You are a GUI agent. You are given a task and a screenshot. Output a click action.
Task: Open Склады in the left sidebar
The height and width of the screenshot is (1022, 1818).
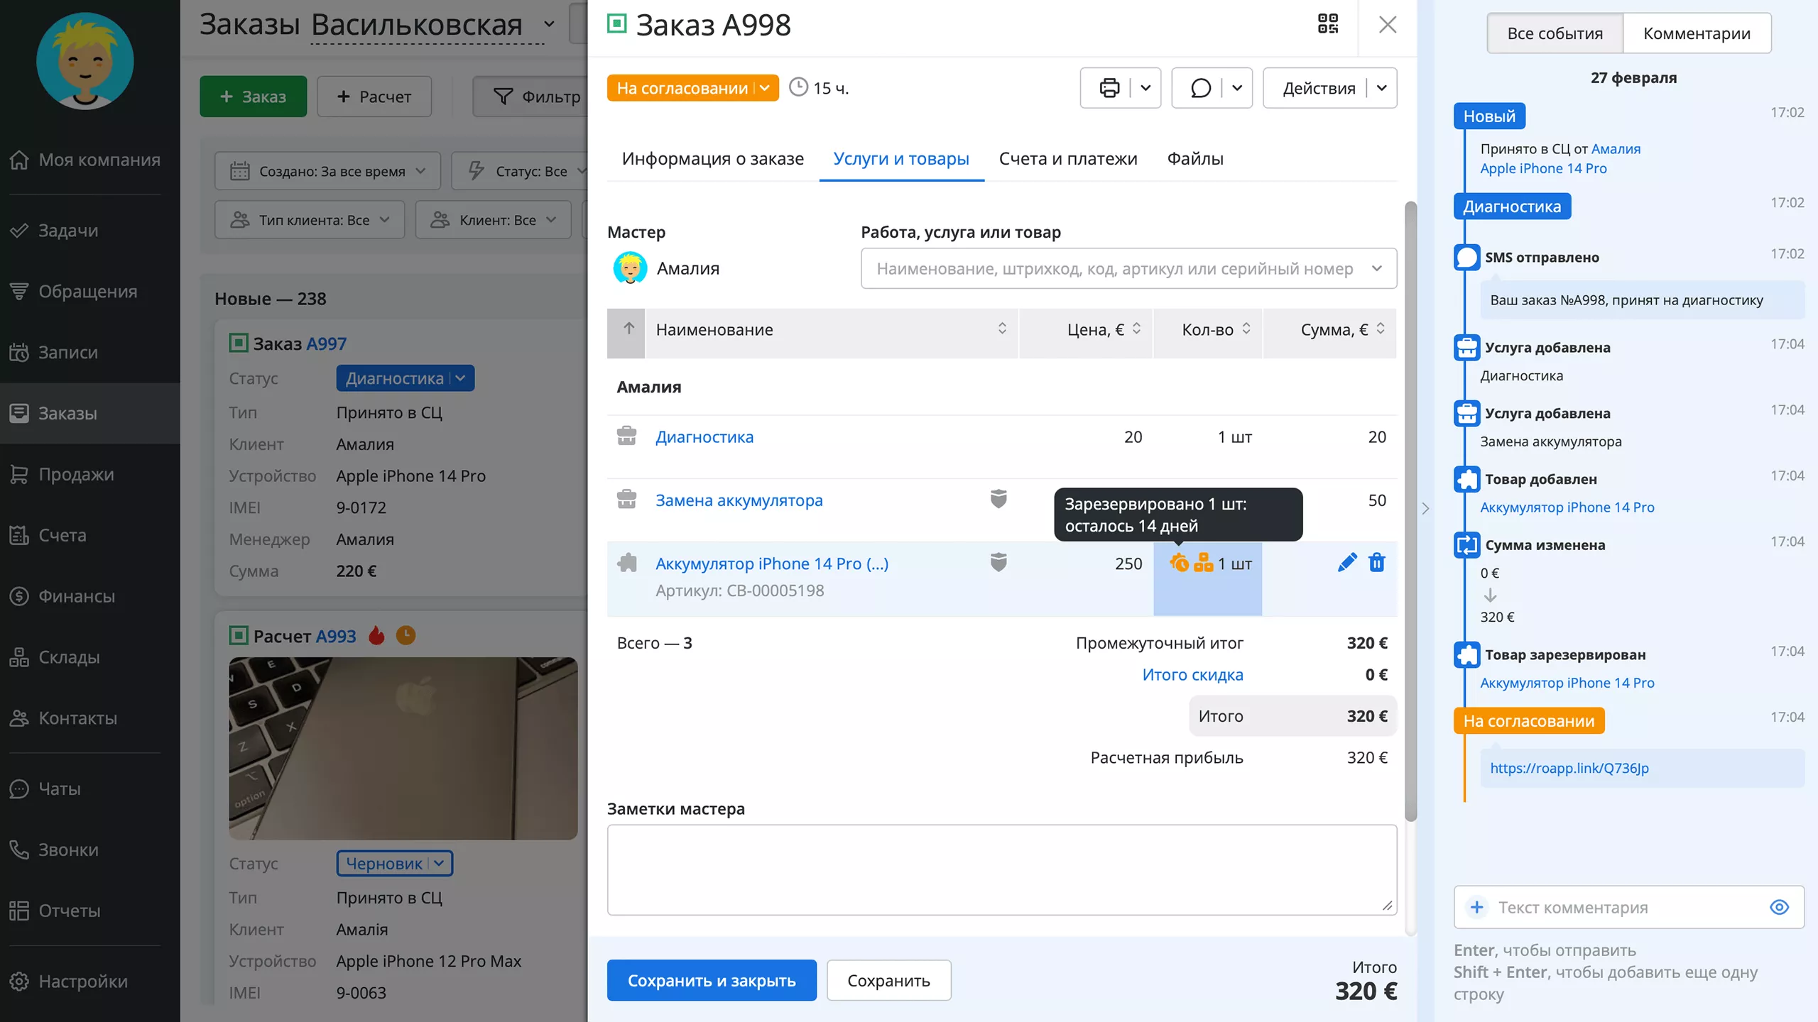[x=69, y=657]
